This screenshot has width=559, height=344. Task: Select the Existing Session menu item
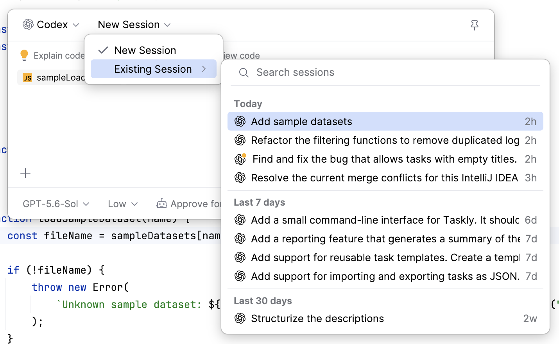(x=154, y=69)
